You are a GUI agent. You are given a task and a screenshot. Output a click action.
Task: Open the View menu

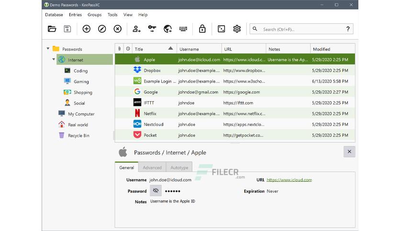click(128, 15)
